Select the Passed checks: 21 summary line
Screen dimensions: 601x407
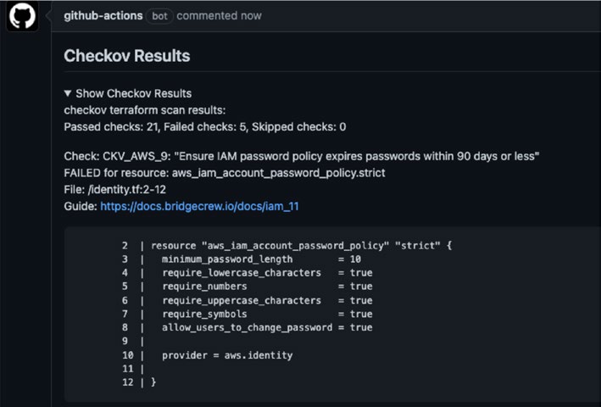pyautogui.click(x=204, y=127)
